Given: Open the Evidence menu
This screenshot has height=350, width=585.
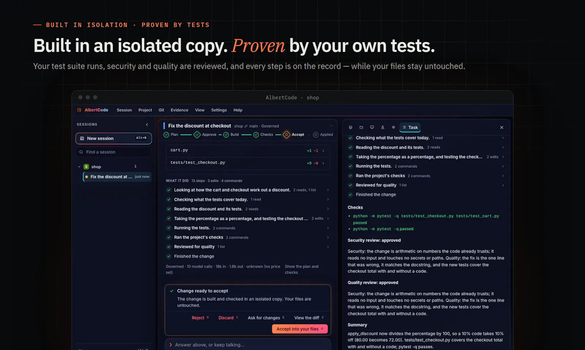Looking at the screenshot, I should click(180, 110).
